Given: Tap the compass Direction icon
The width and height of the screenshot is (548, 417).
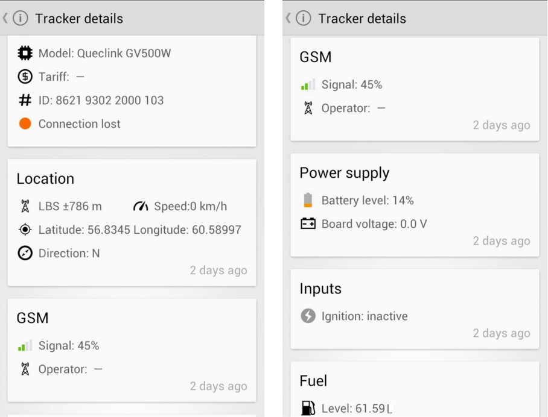Looking at the screenshot, I should 25,253.
